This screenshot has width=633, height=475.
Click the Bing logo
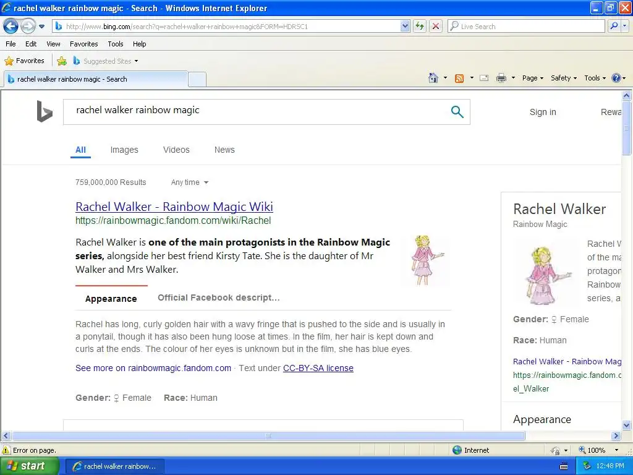click(x=45, y=111)
